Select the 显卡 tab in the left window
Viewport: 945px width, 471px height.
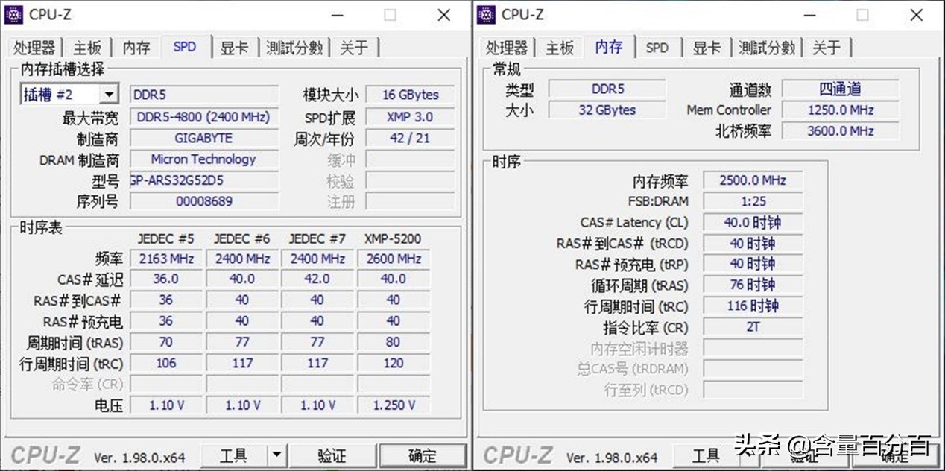tap(234, 47)
